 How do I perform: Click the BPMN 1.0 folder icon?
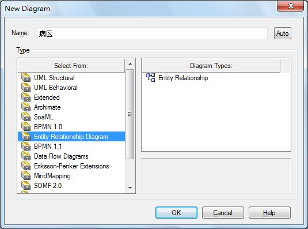point(26,127)
